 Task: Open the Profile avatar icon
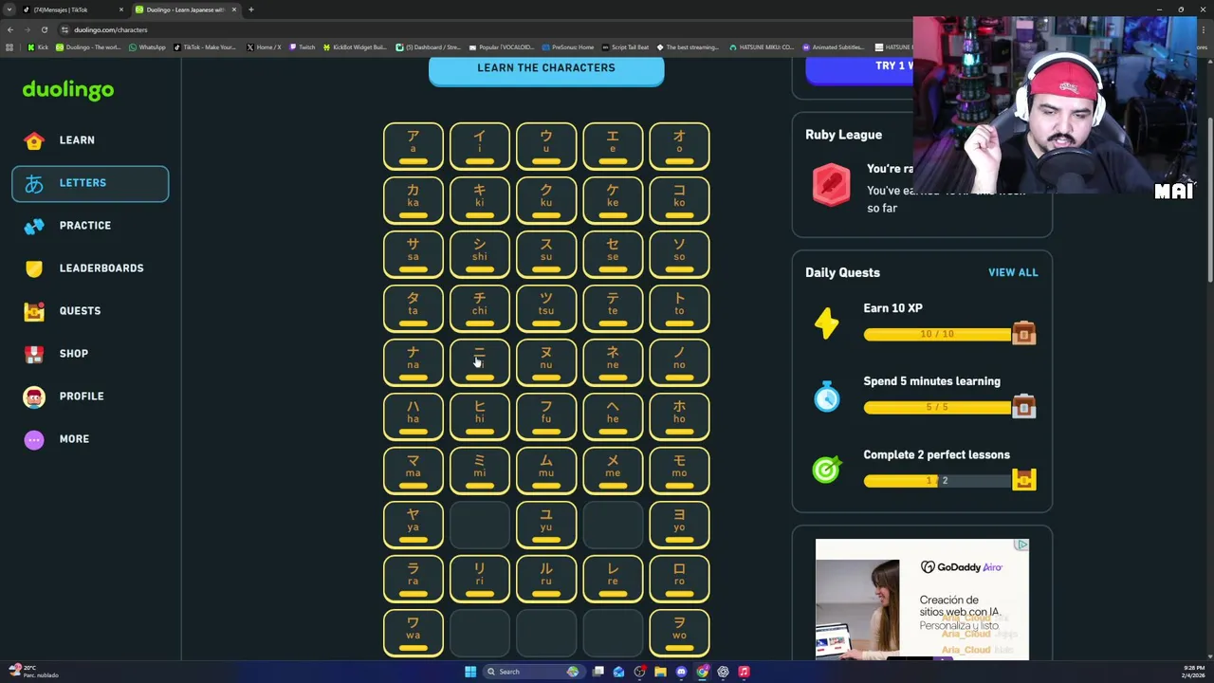tap(34, 397)
